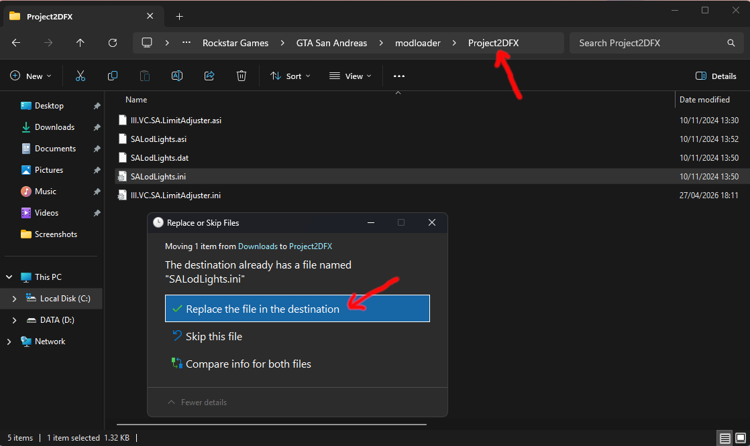Close the Replace or Skip Files dialog

(432, 222)
